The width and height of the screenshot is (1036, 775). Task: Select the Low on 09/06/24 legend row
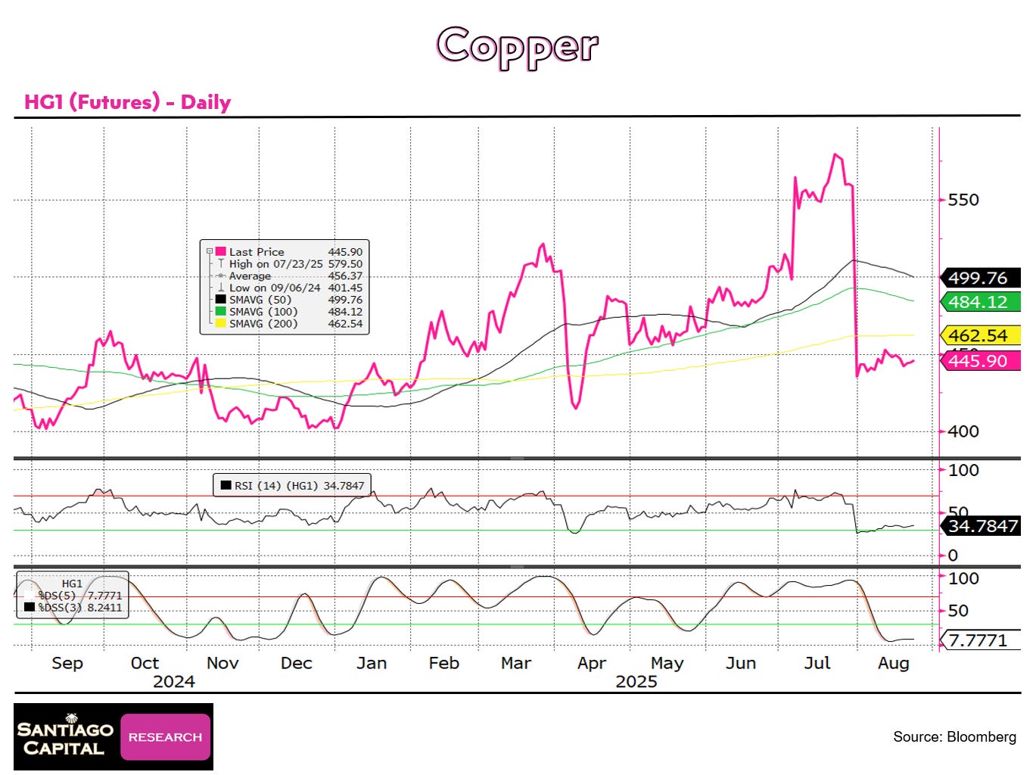pos(289,288)
